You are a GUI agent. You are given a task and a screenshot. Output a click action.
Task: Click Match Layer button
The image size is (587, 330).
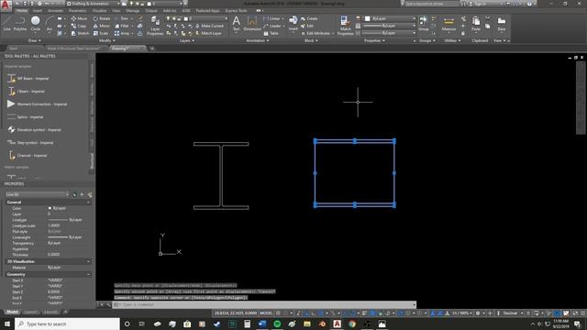click(x=208, y=33)
